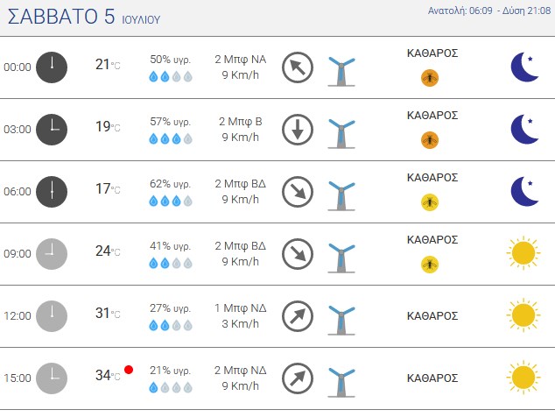Click the wind turbine icon at 12:00

point(341,321)
